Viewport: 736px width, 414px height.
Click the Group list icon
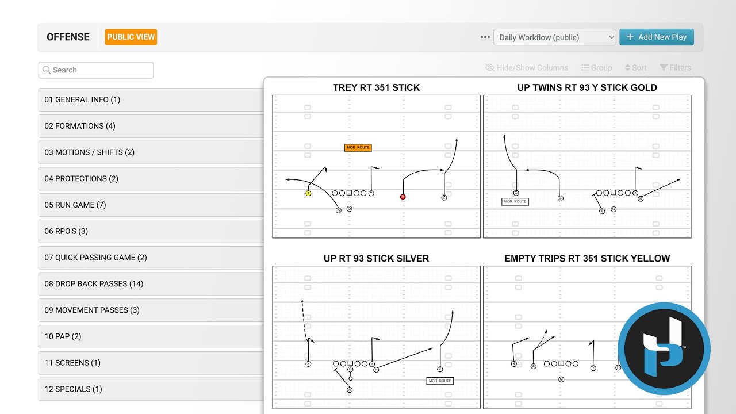click(x=585, y=68)
